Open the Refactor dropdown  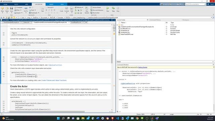click(79, 7)
